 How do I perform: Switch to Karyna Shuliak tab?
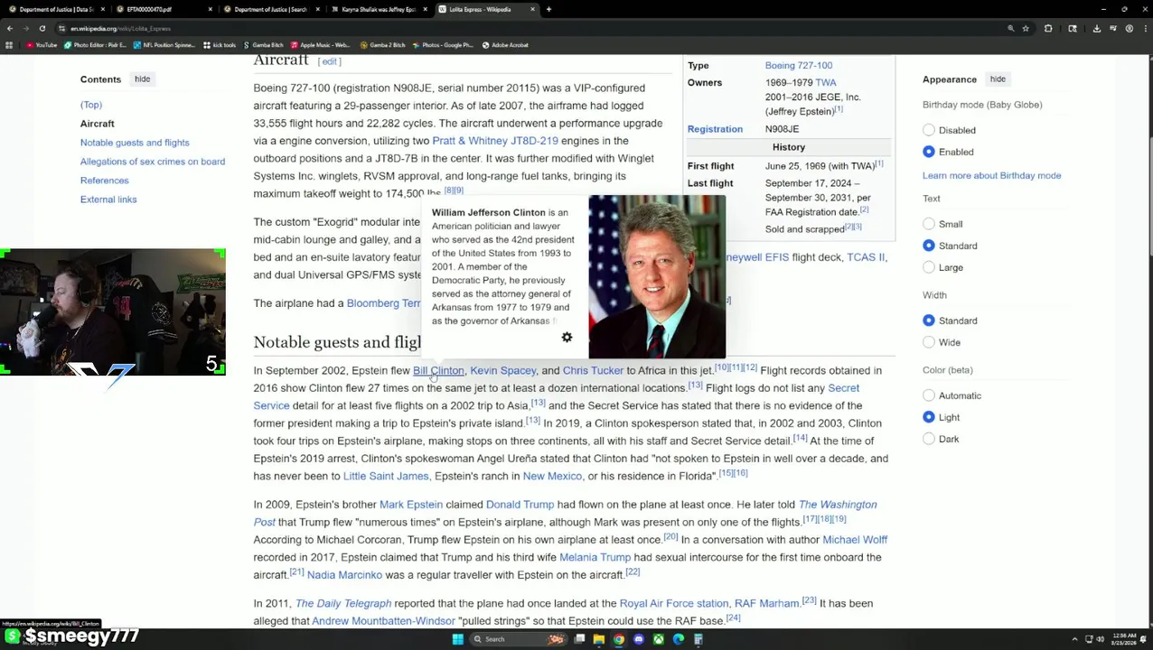pos(378,9)
